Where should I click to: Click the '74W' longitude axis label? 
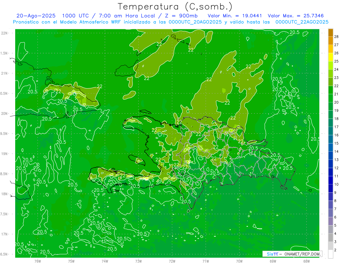(x=105, y=261)
